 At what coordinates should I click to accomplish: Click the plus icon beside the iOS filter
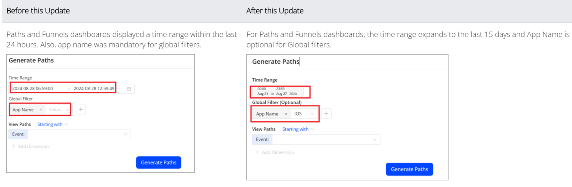click(326, 114)
